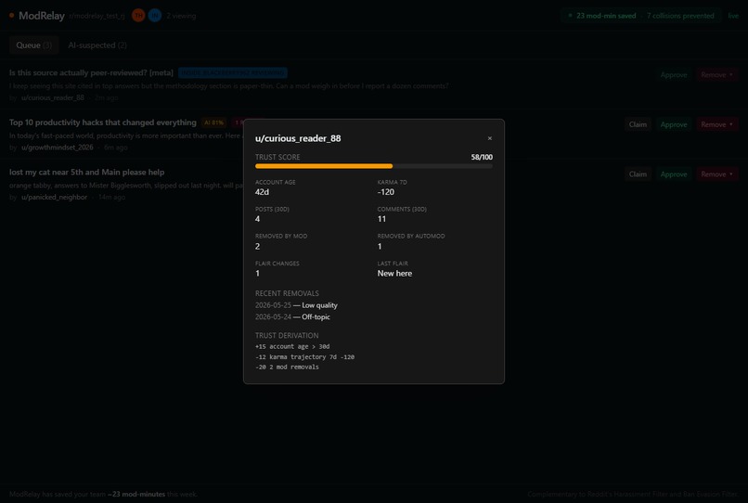Click the live status indicator
Viewport: 748px width, 503px height.
click(733, 16)
